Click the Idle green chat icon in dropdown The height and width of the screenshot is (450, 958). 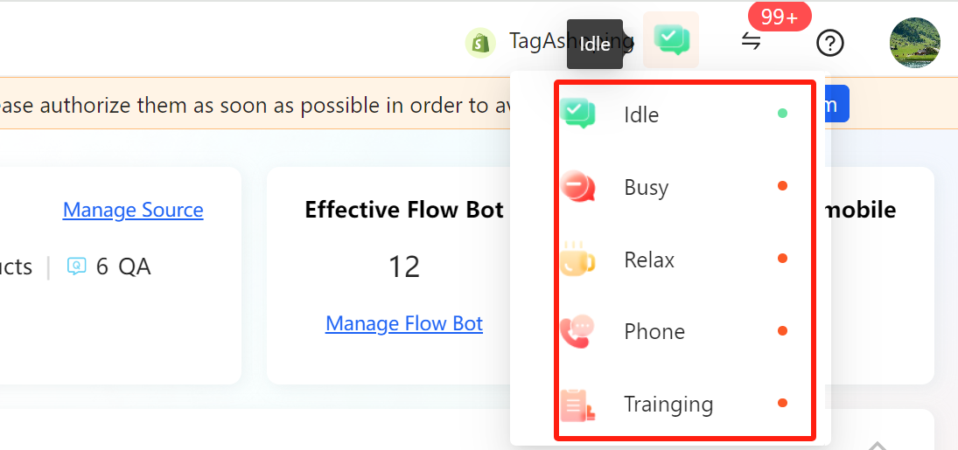click(x=577, y=113)
